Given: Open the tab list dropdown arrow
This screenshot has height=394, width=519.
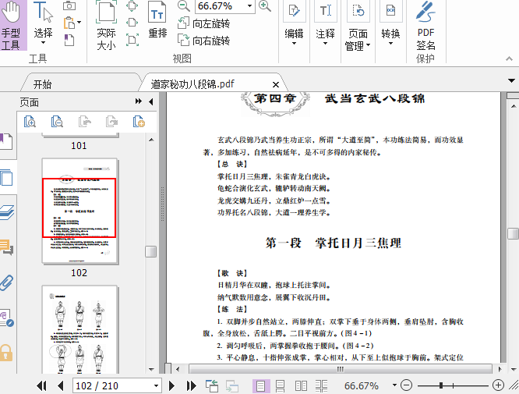Looking at the screenshot, I should click(x=511, y=80).
